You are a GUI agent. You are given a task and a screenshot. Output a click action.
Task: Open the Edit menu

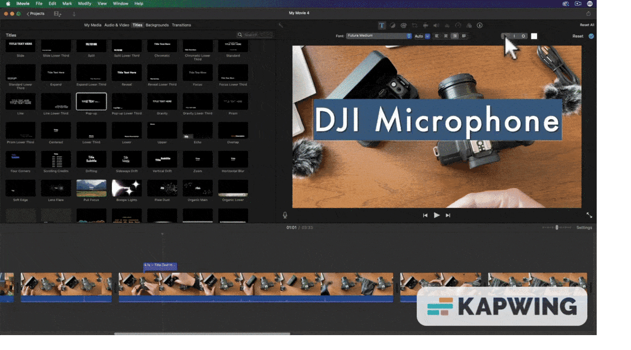(52, 3)
